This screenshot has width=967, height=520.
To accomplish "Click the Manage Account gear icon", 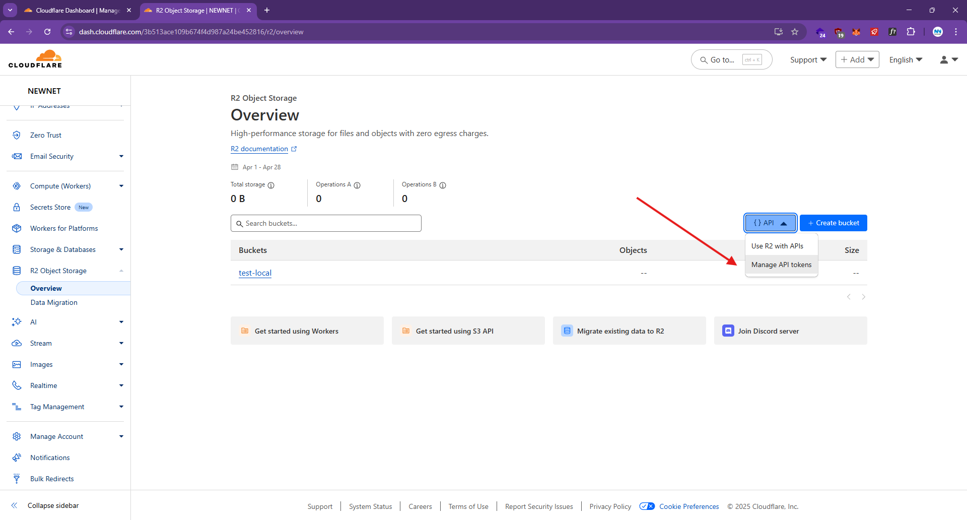I will click(x=17, y=436).
